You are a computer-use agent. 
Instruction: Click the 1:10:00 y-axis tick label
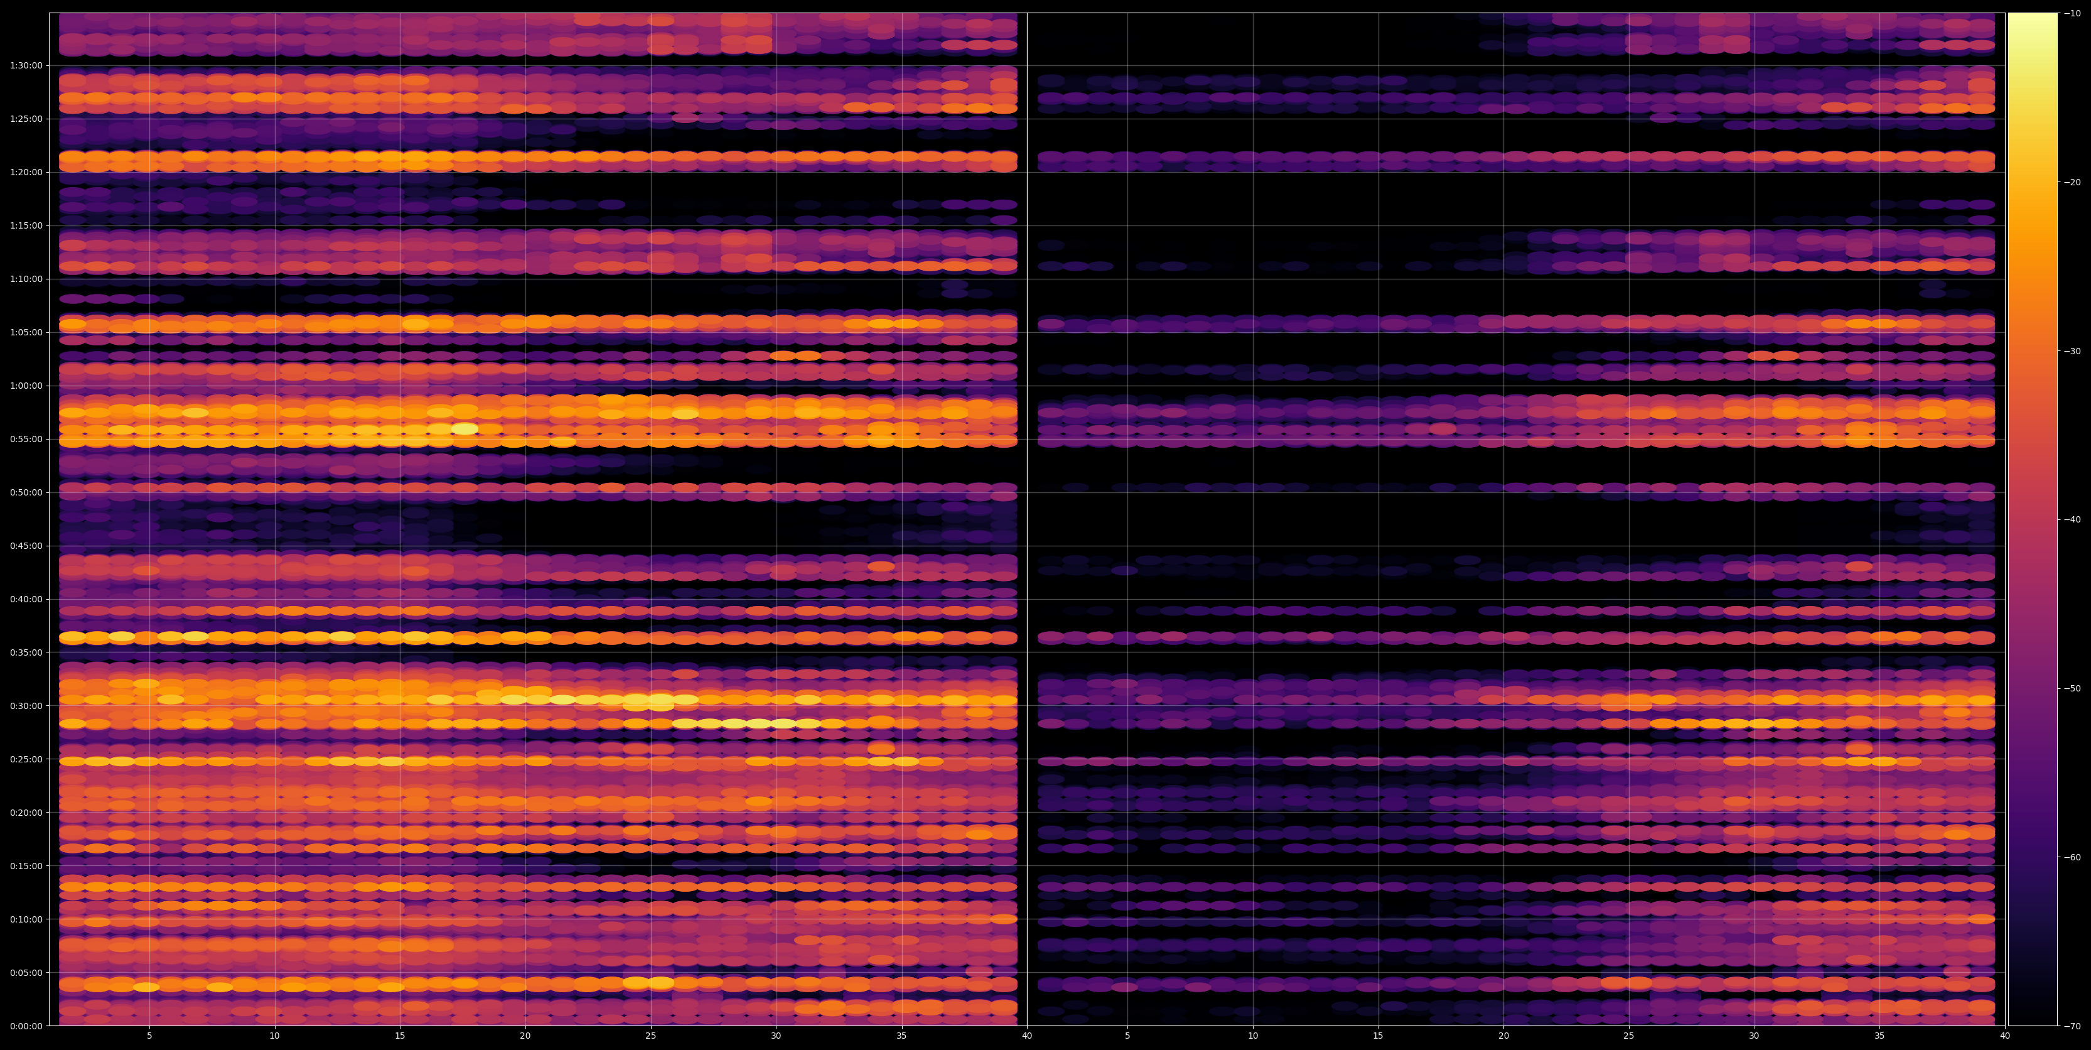pos(26,279)
